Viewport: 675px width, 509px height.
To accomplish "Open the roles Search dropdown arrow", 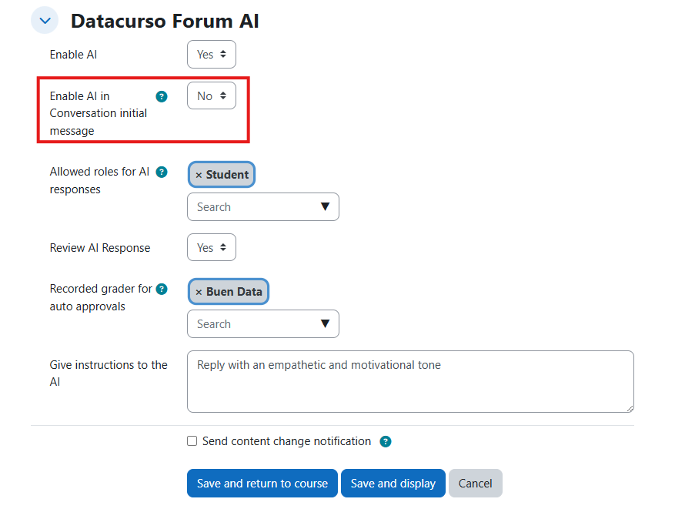I will (x=326, y=206).
